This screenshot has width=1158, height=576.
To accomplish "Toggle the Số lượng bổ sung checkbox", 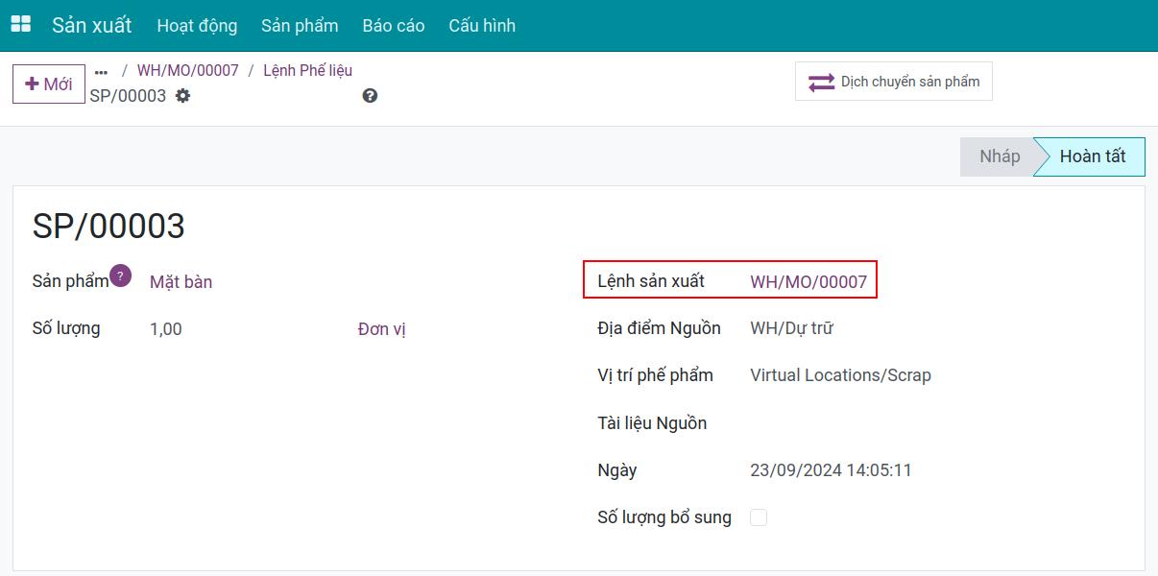I will click(759, 517).
